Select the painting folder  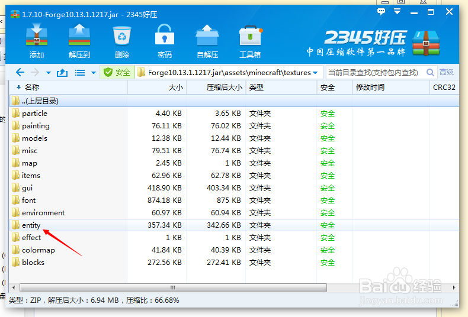[x=234, y=126]
